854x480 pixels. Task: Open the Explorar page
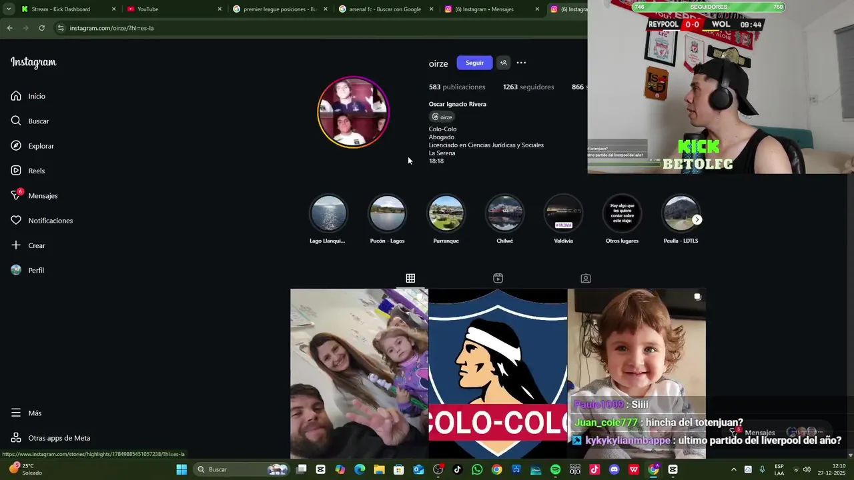click(32, 146)
